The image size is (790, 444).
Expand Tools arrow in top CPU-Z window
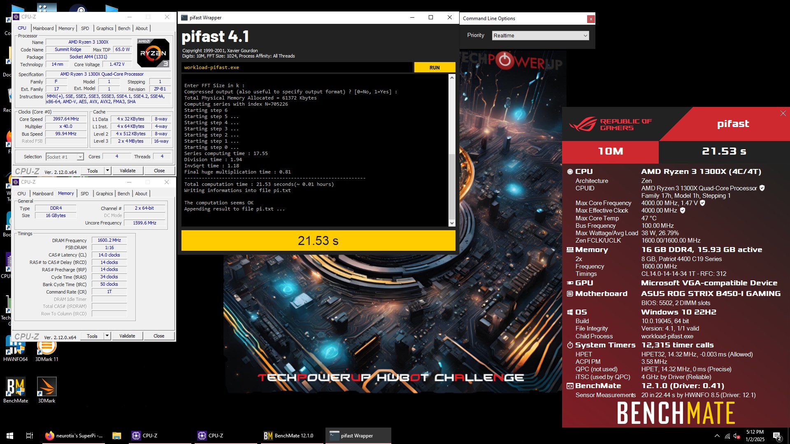107,171
